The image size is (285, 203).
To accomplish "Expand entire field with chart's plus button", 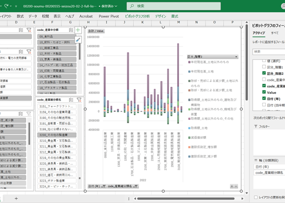I will [x=232, y=186].
